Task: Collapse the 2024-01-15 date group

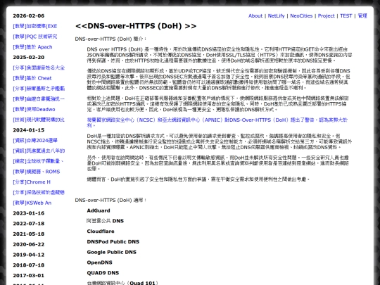Action: click(x=29, y=130)
